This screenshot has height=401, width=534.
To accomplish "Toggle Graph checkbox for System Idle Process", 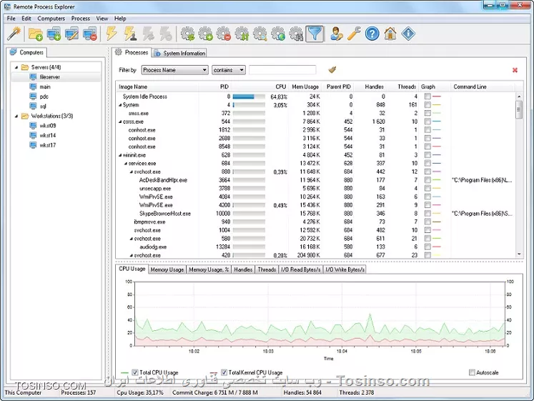I will [x=427, y=96].
